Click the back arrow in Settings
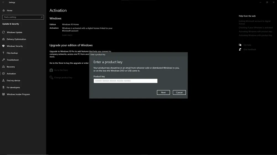This screenshot has width=277, height=155. (x=3, y=2)
